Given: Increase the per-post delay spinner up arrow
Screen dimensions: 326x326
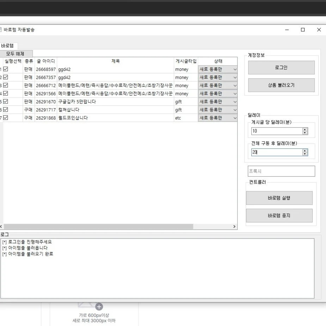Looking at the screenshot, I should (x=305, y=129).
